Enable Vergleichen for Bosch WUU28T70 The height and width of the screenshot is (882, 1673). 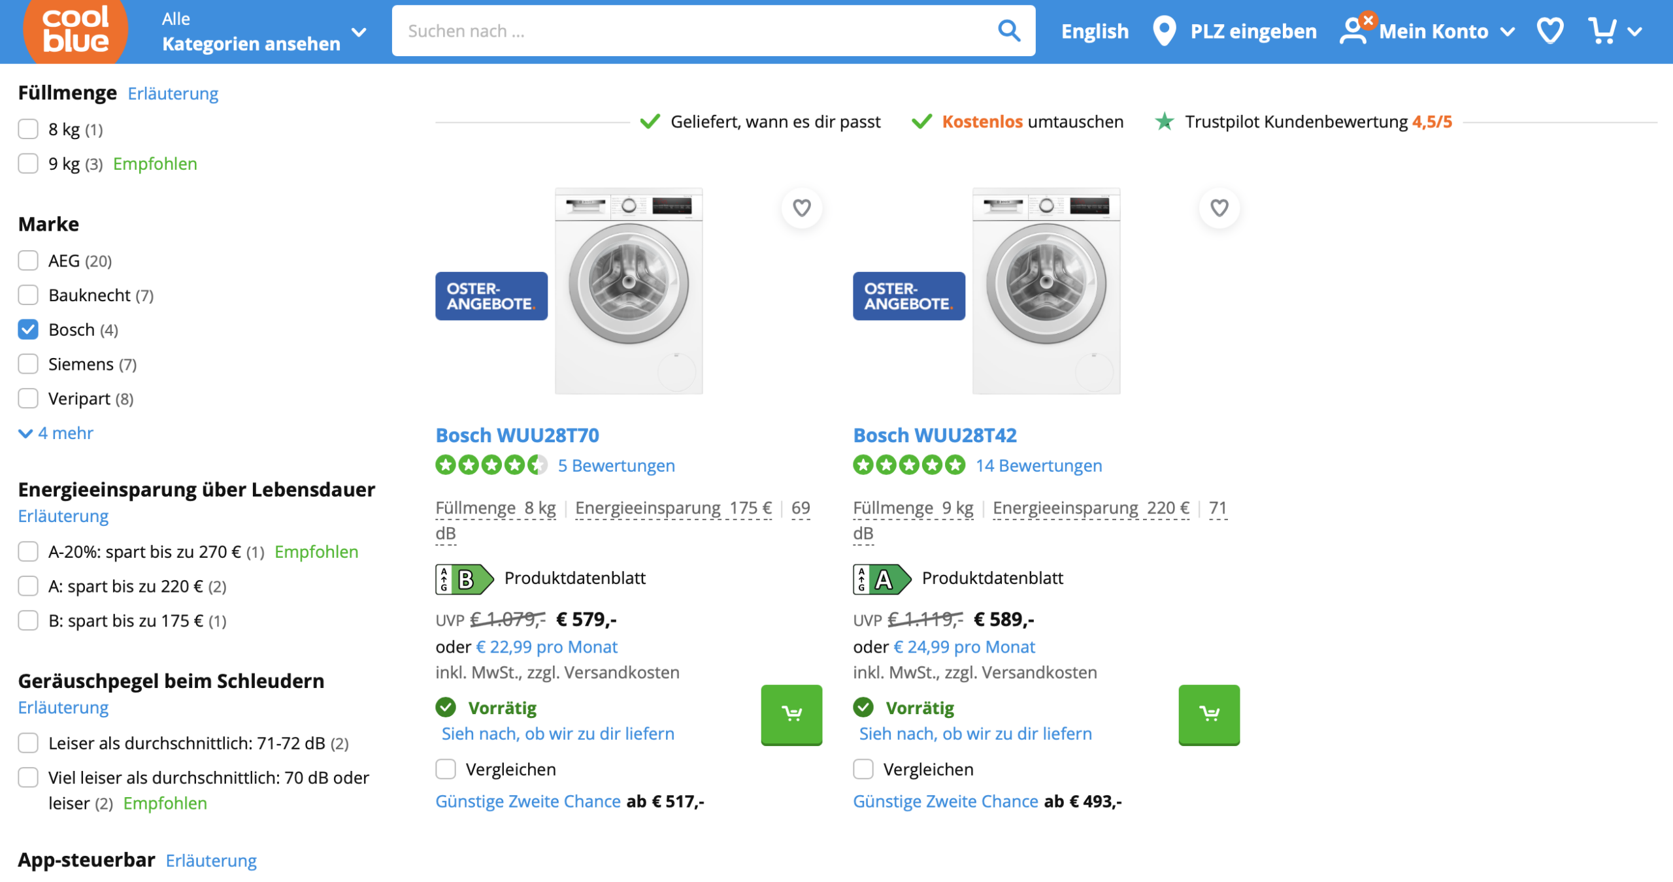(x=446, y=769)
